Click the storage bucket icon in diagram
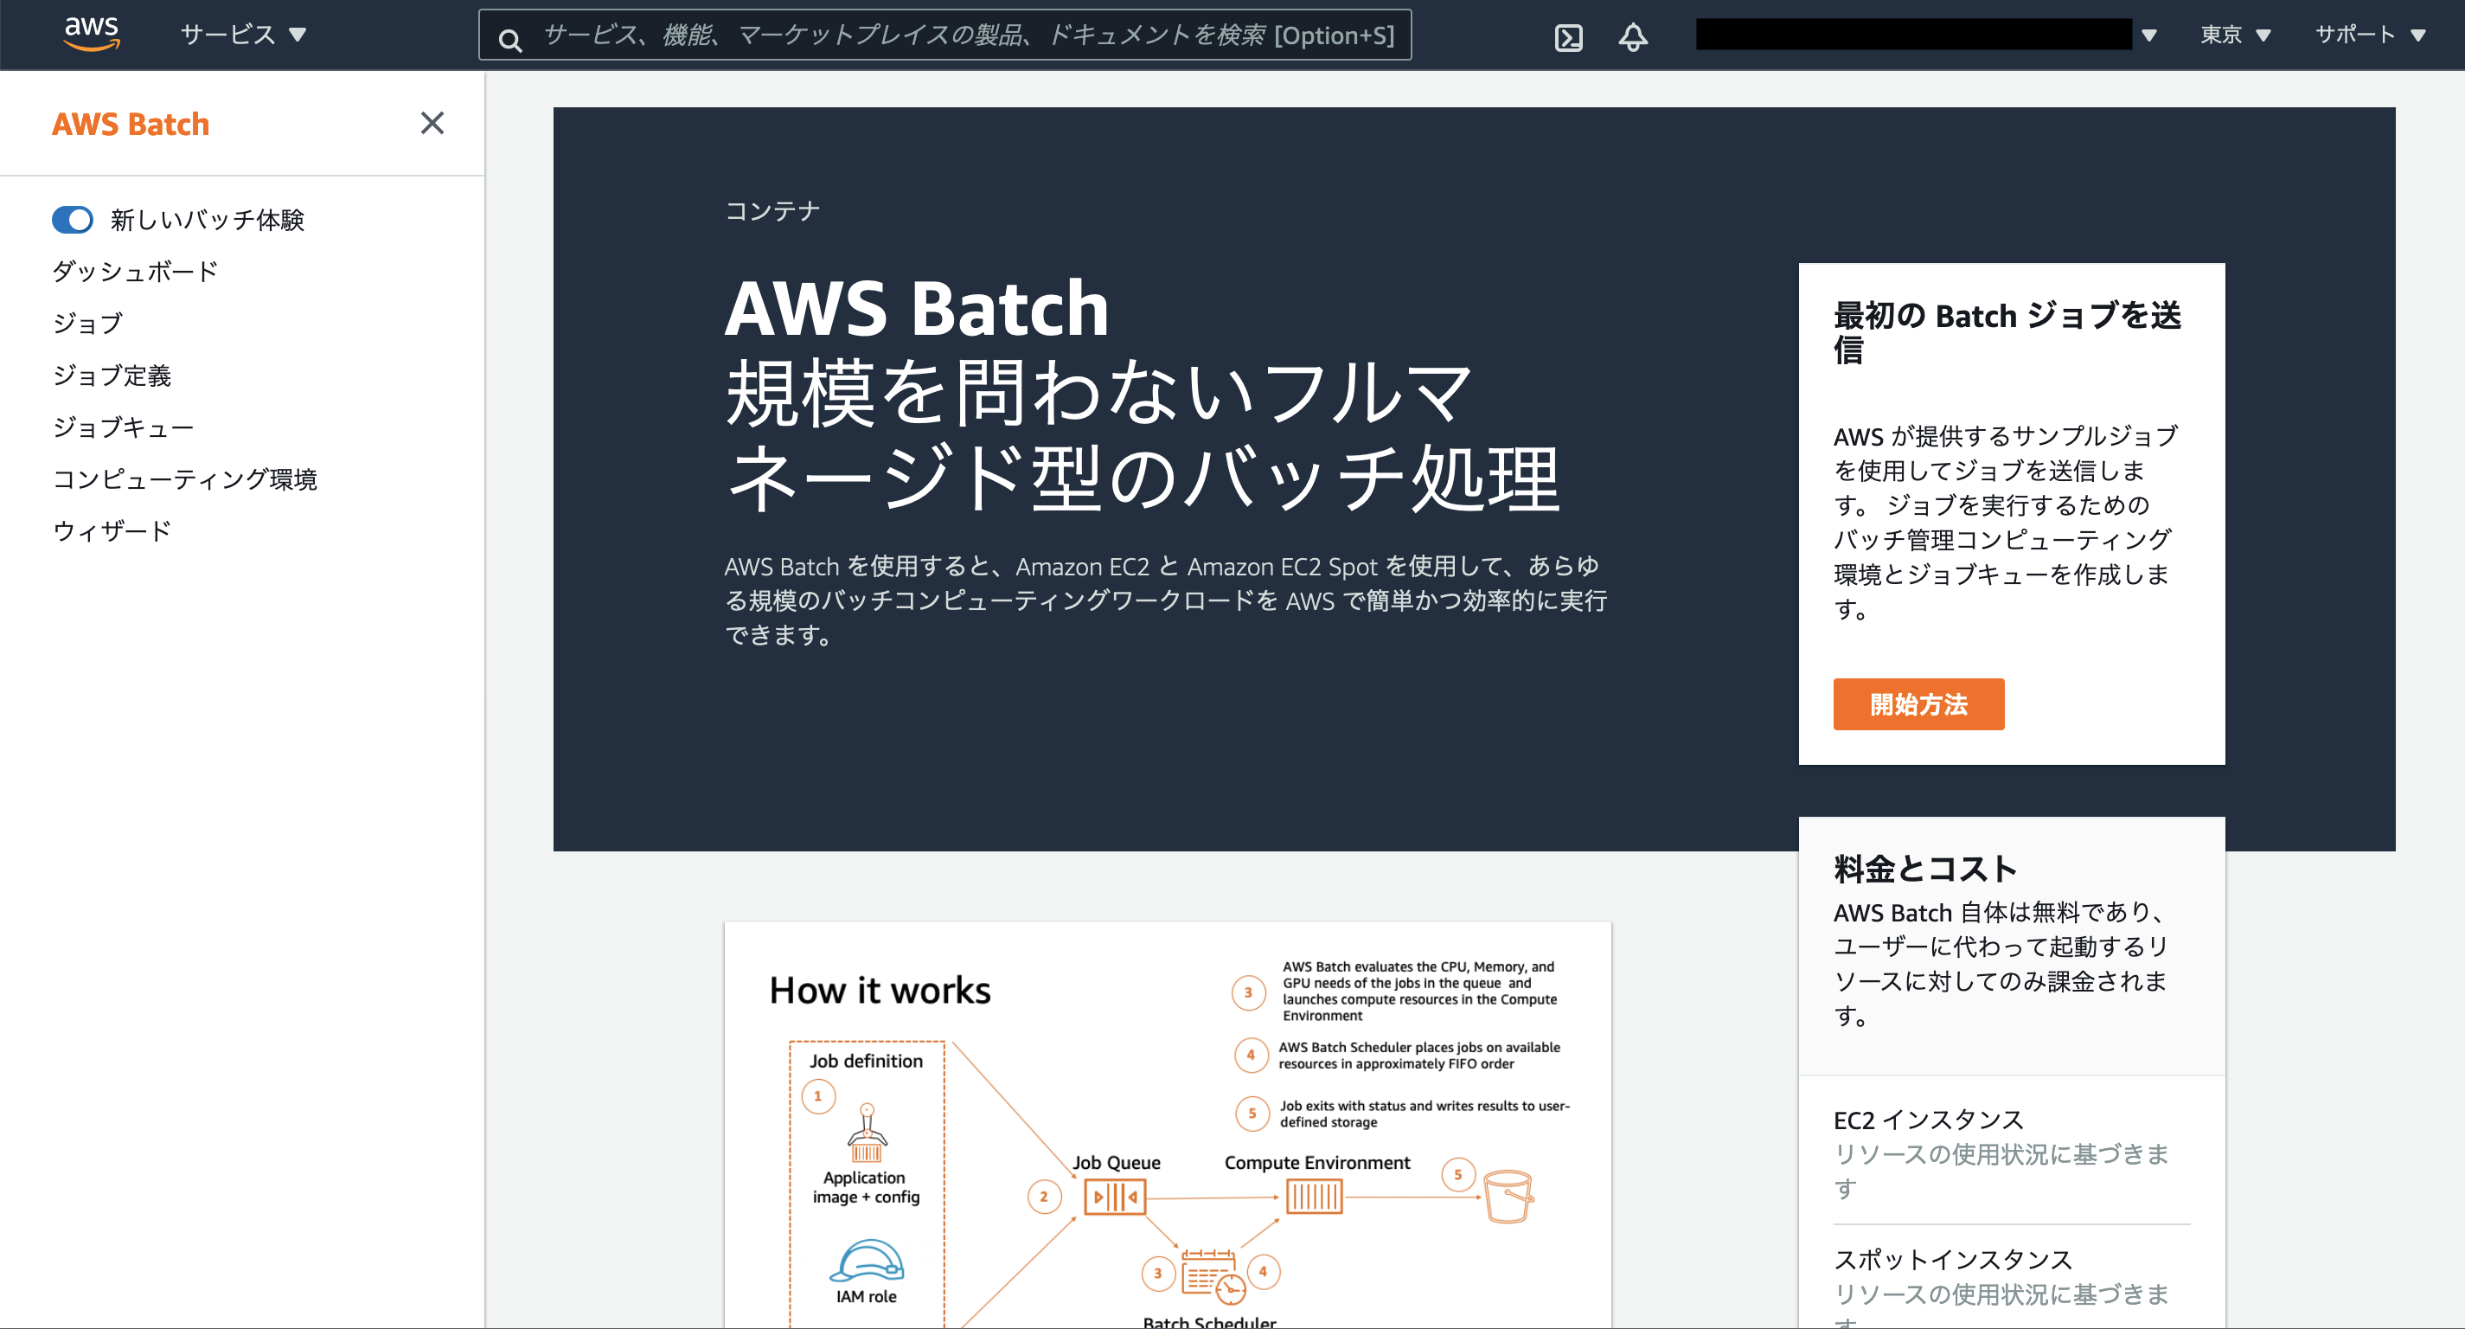 tap(1509, 1196)
